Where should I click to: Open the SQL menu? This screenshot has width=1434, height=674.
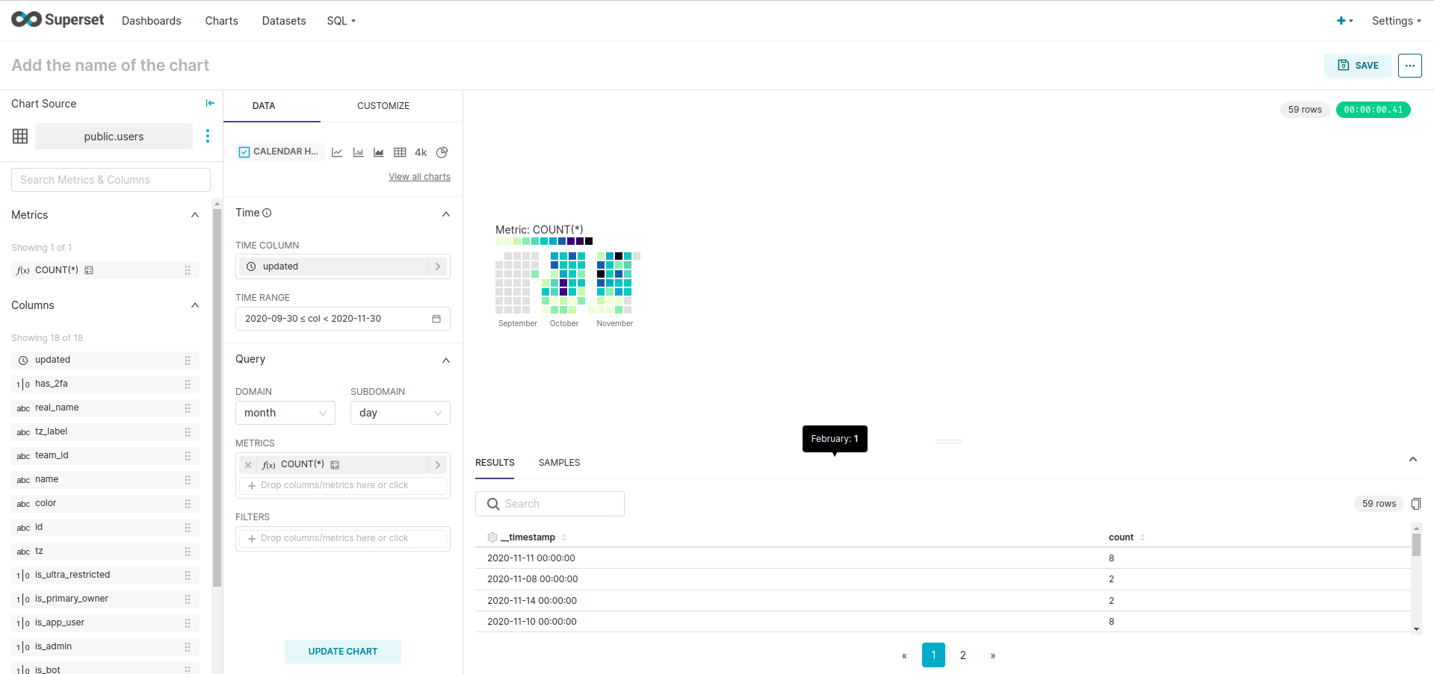(x=341, y=21)
